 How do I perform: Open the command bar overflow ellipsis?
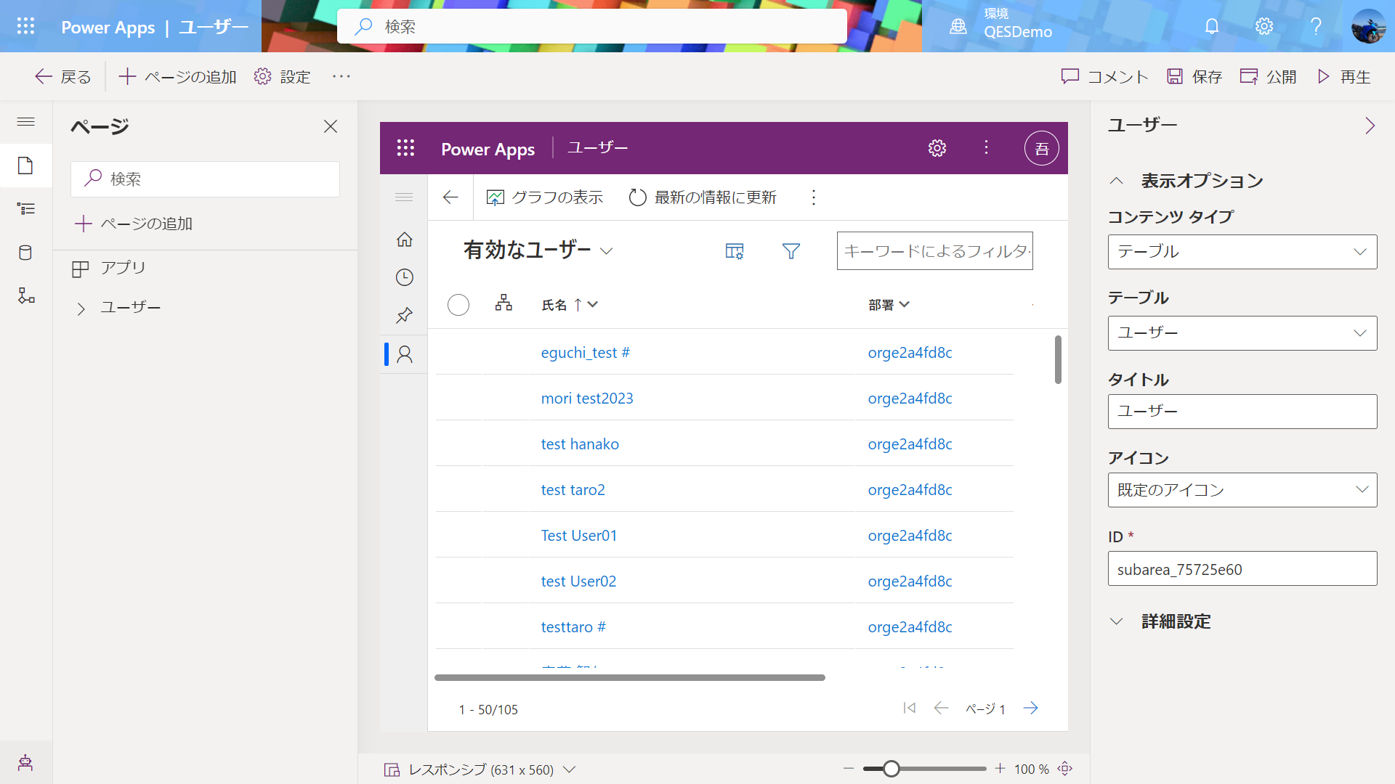(x=341, y=76)
